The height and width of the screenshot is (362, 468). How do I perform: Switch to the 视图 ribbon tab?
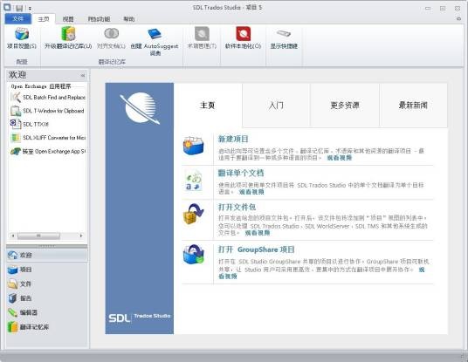coord(68,19)
